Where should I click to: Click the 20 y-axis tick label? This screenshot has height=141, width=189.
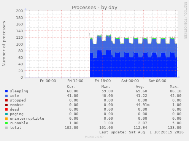coord(21,71)
